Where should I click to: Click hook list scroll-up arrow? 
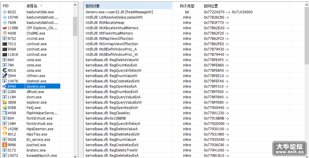point(307,4)
